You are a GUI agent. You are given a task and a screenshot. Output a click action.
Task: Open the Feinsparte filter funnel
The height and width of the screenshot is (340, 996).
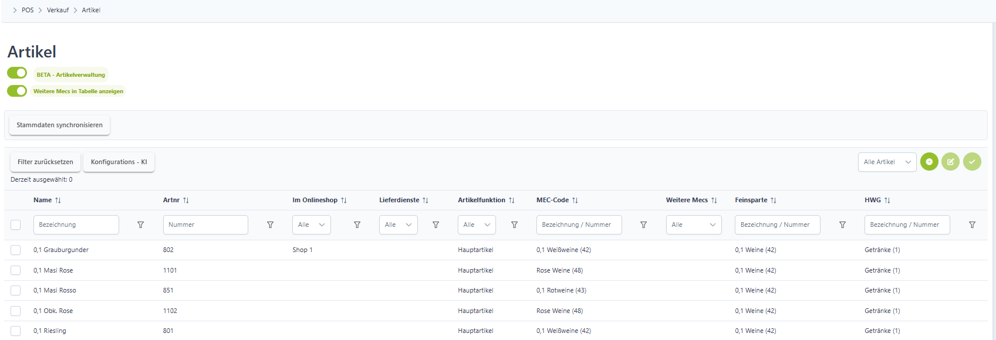coord(842,225)
